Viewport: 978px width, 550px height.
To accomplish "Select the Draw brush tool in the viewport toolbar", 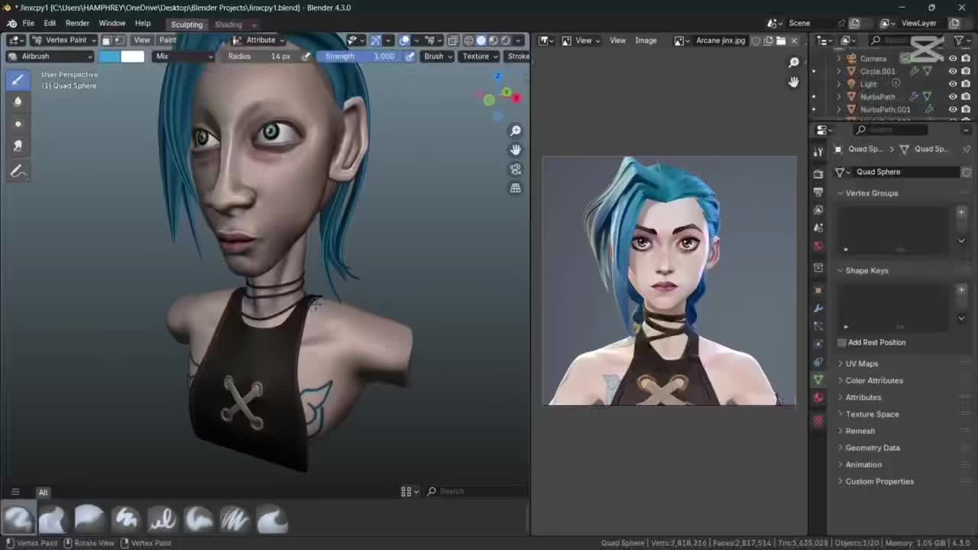I will click(18, 79).
